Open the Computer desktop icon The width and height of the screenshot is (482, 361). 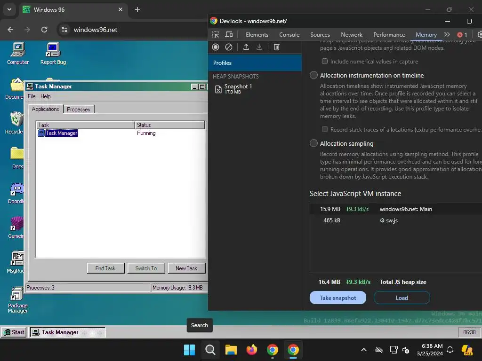pyautogui.click(x=17, y=54)
